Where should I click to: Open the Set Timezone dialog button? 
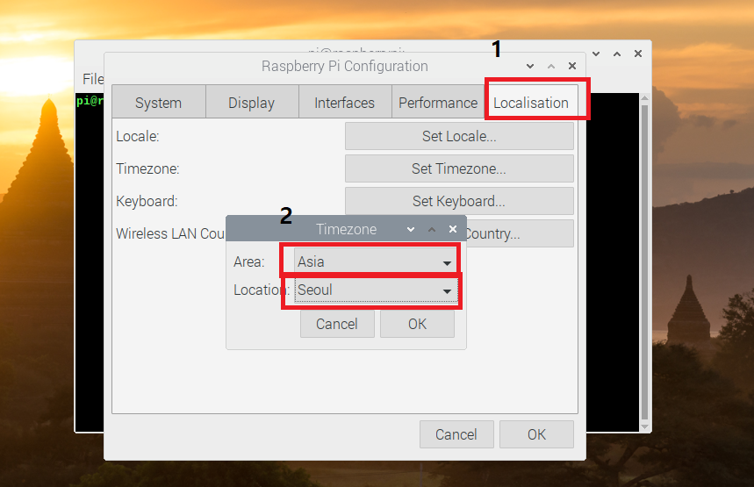click(x=459, y=168)
